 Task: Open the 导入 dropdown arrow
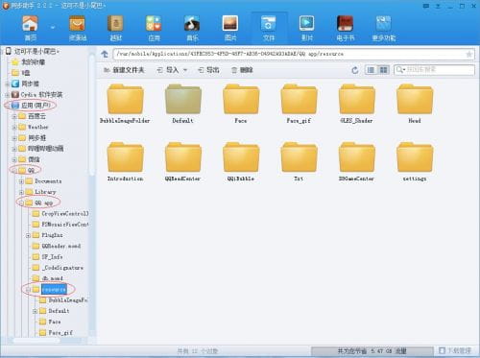pyautogui.click(x=185, y=70)
